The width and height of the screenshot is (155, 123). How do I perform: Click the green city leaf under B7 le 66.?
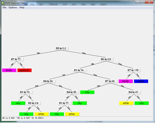87,92
